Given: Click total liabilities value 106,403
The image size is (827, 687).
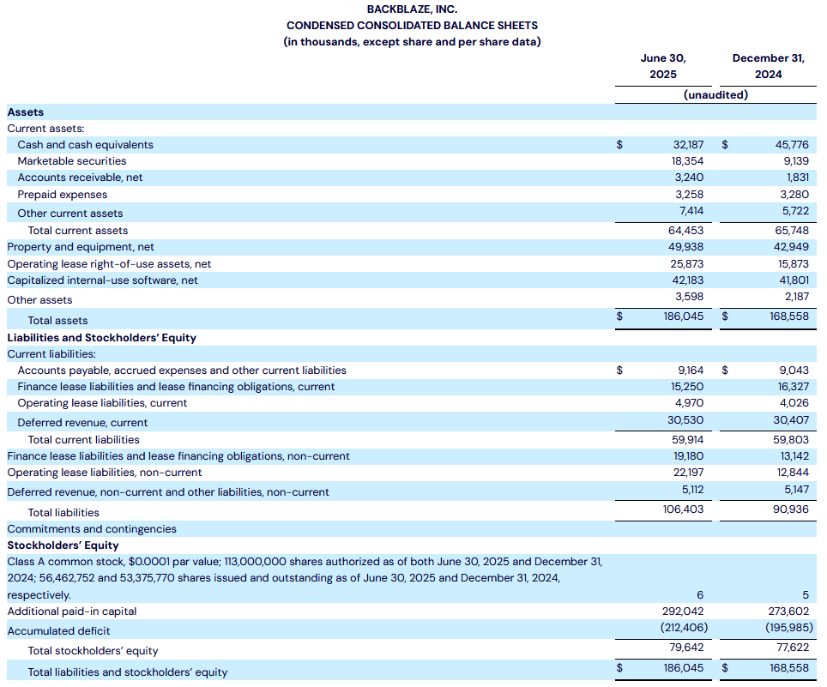Looking at the screenshot, I should point(684,509).
